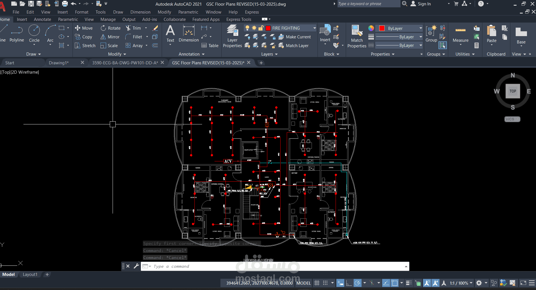
Task: Toggle grid display in status bar
Action: [317, 283]
